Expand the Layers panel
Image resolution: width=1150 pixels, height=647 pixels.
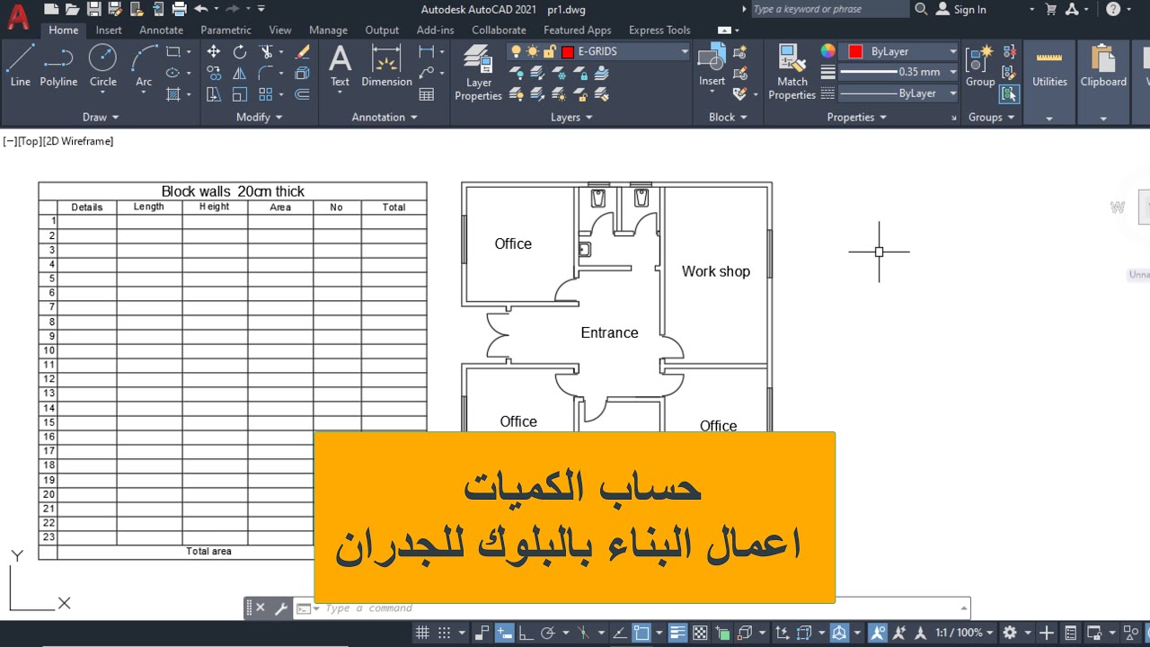coord(571,117)
